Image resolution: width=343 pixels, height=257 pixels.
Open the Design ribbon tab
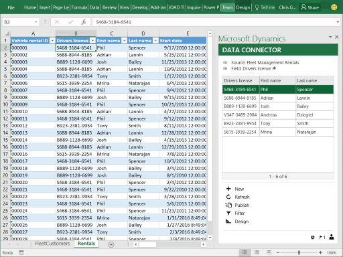[x=243, y=7]
